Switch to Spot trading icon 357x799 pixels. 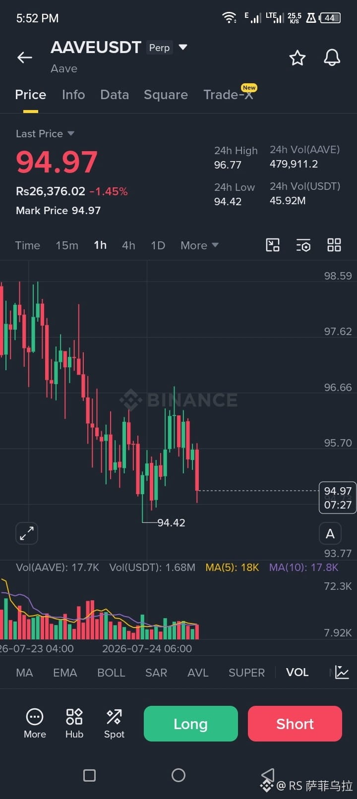[x=114, y=724]
